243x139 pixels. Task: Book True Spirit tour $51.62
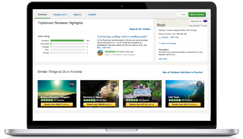142,104
